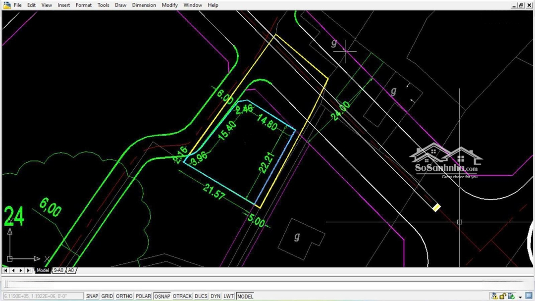Open the Dimension menu
This screenshot has width=535, height=301.
pos(144,5)
